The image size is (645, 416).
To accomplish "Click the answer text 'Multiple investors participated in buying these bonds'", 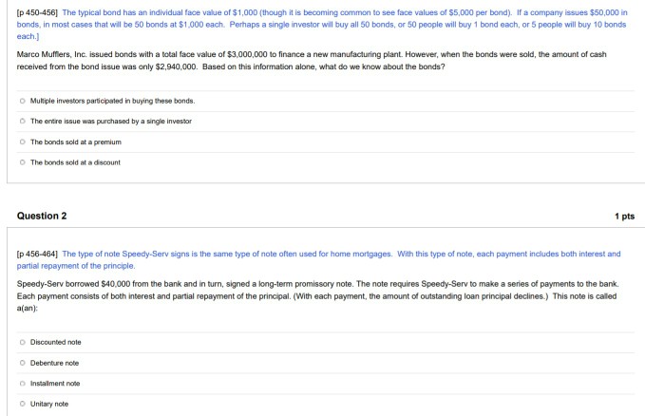I will 112,101.
